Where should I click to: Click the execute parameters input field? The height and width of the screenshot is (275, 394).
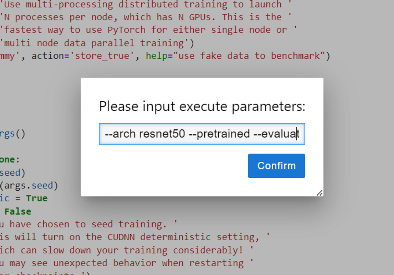[x=201, y=134]
